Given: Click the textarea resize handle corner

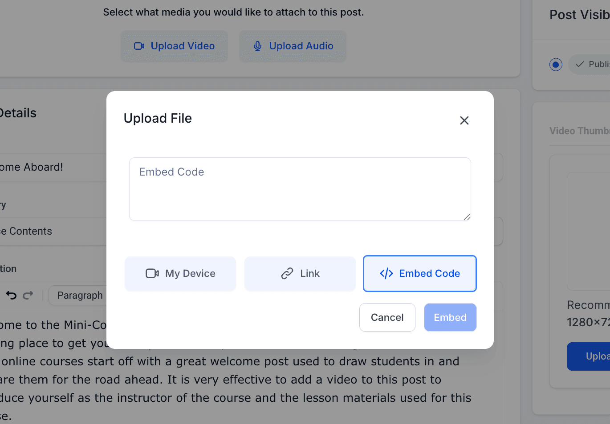Looking at the screenshot, I should click(467, 216).
